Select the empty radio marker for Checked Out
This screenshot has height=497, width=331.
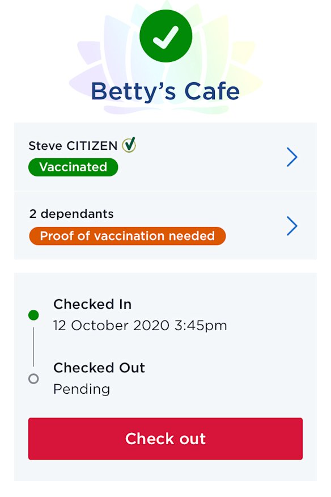pos(34,378)
